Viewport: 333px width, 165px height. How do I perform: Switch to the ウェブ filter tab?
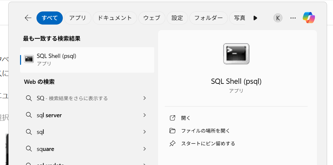(152, 18)
